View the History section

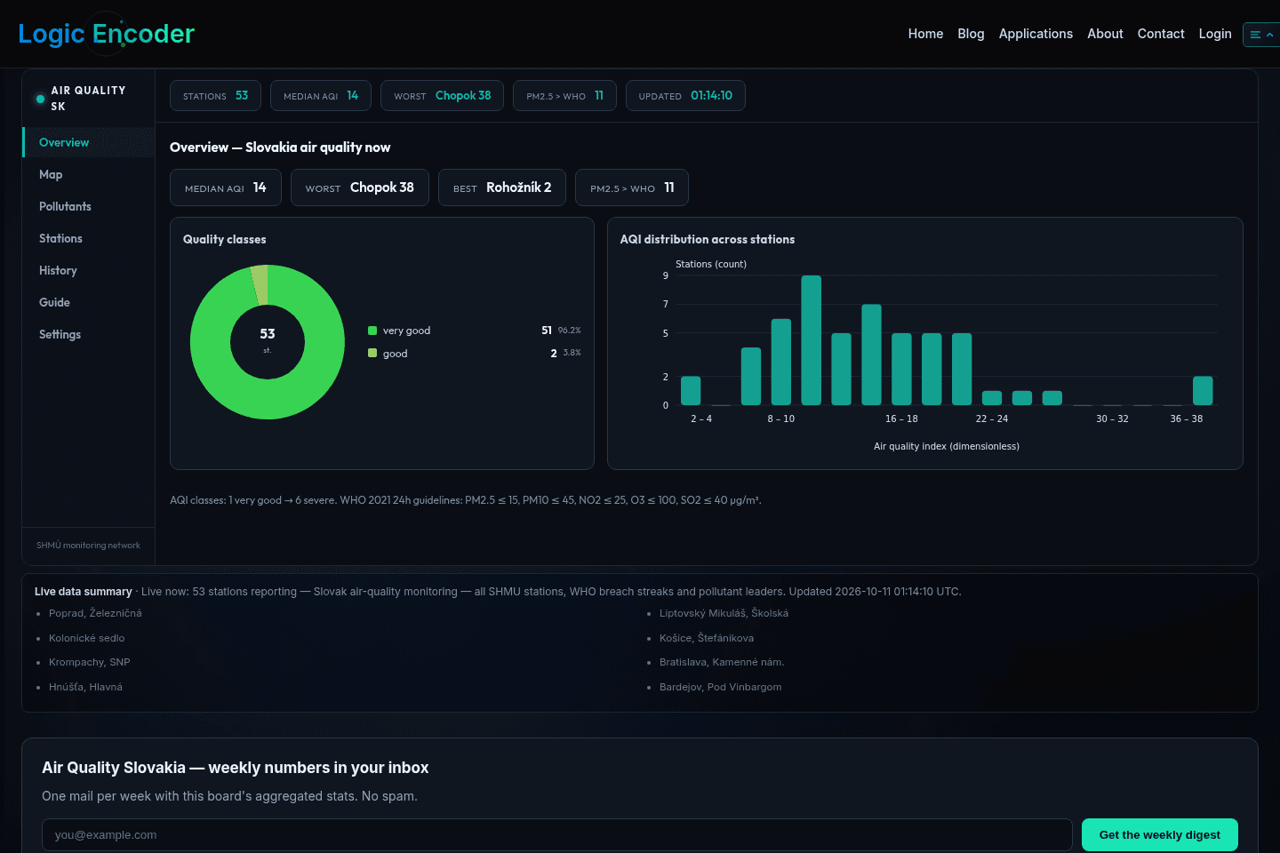tap(89, 270)
